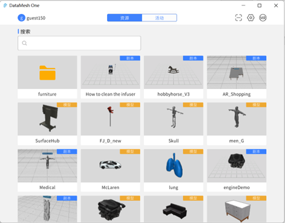Open the How to clean the infuser scenario
Screen dimensions: 285x223
110,77
